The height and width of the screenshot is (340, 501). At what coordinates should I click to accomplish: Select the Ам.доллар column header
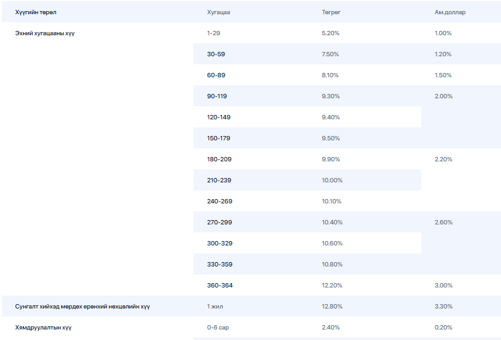[x=450, y=12]
